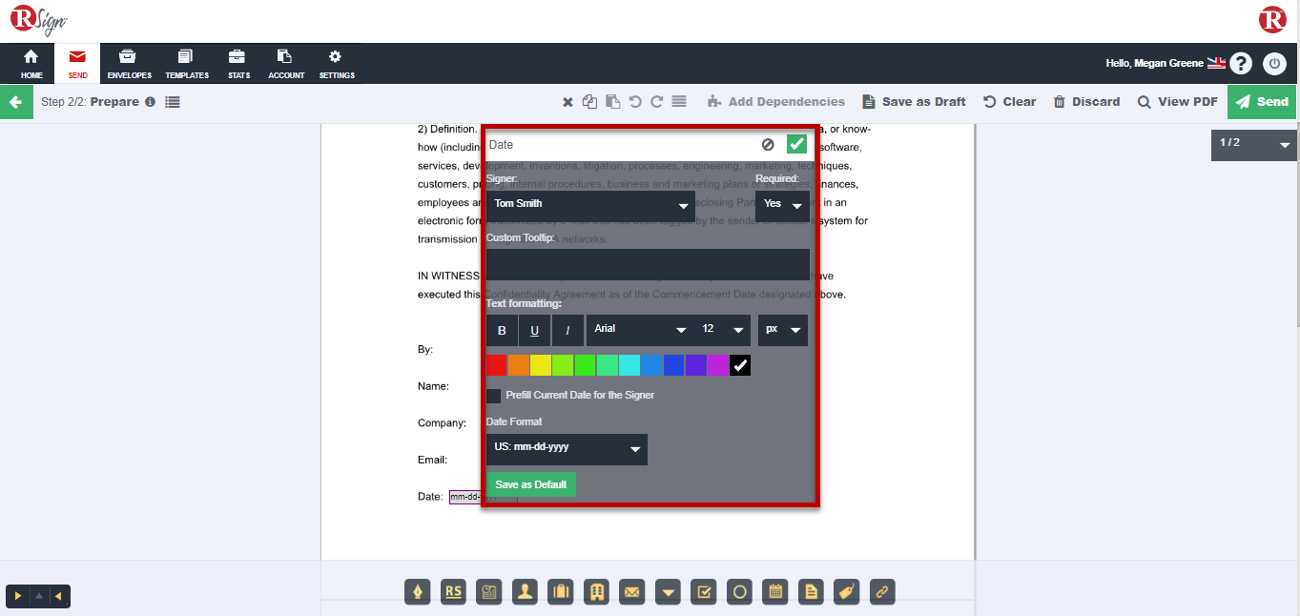
Task: Click the help question mark icon
Action: pyautogui.click(x=1240, y=64)
